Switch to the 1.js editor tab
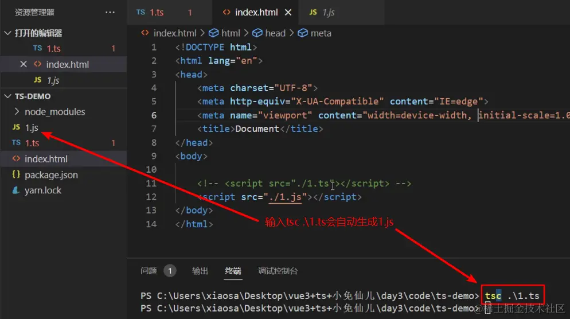The image size is (570, 319). [x=342, y=13]
